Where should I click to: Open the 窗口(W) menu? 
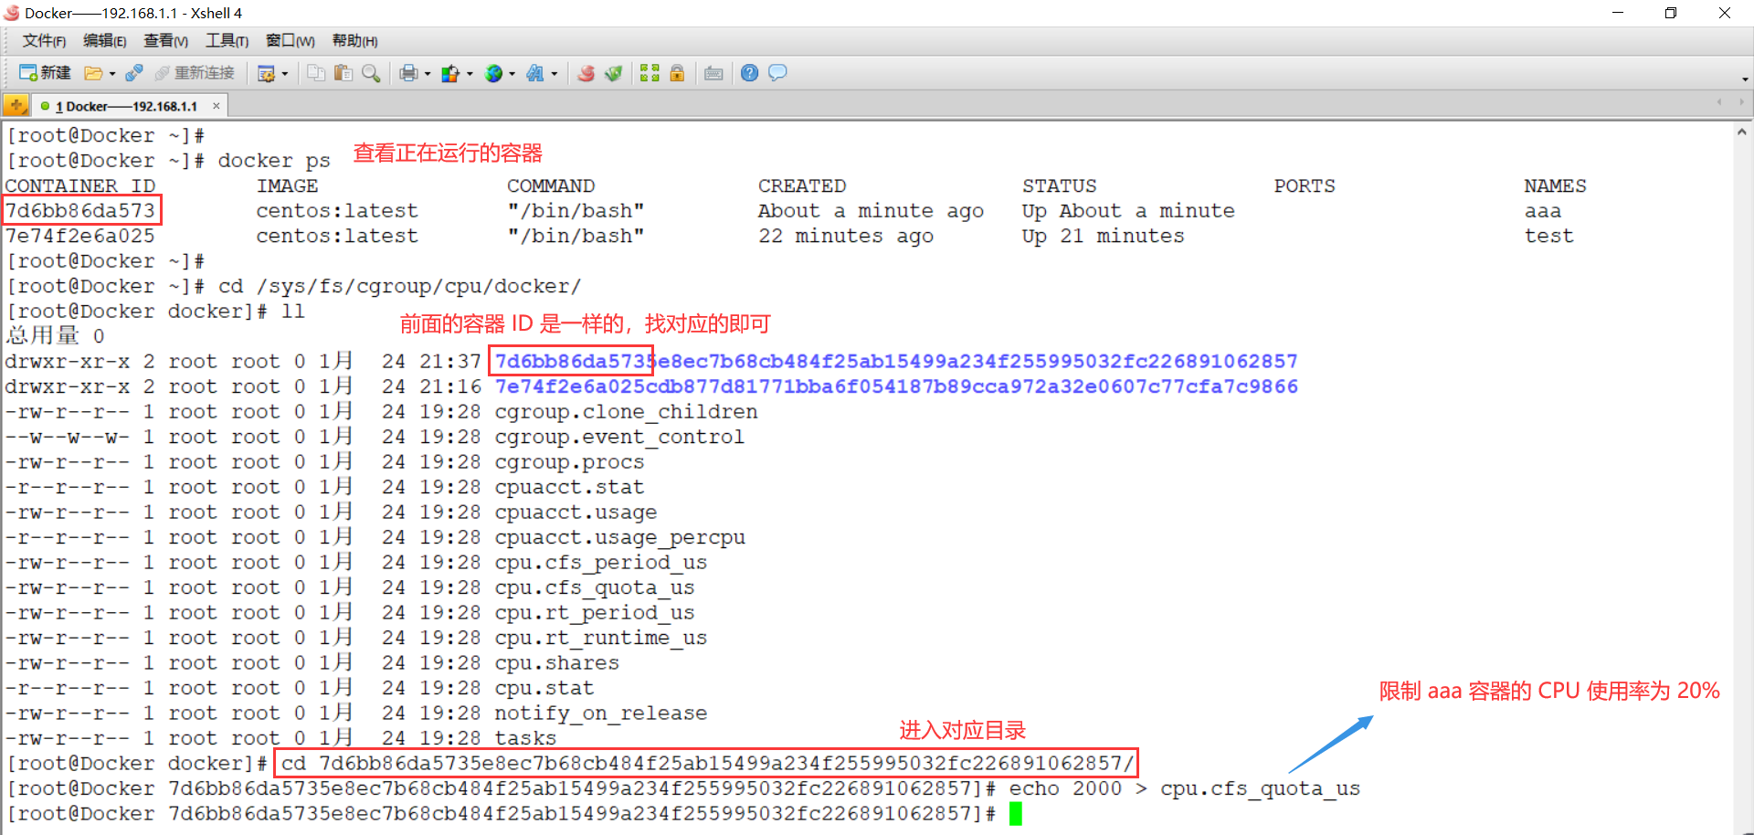pyautogui.click(x=291, y=41)
